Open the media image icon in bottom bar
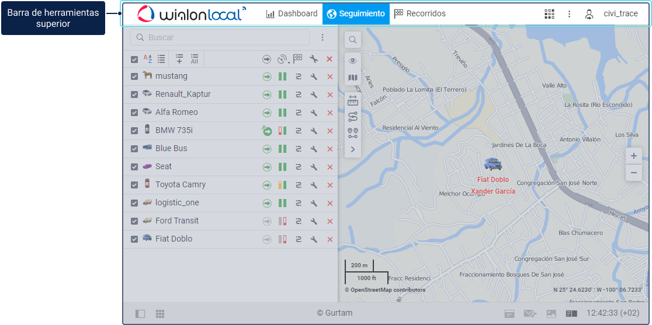 tap(551, 314)
